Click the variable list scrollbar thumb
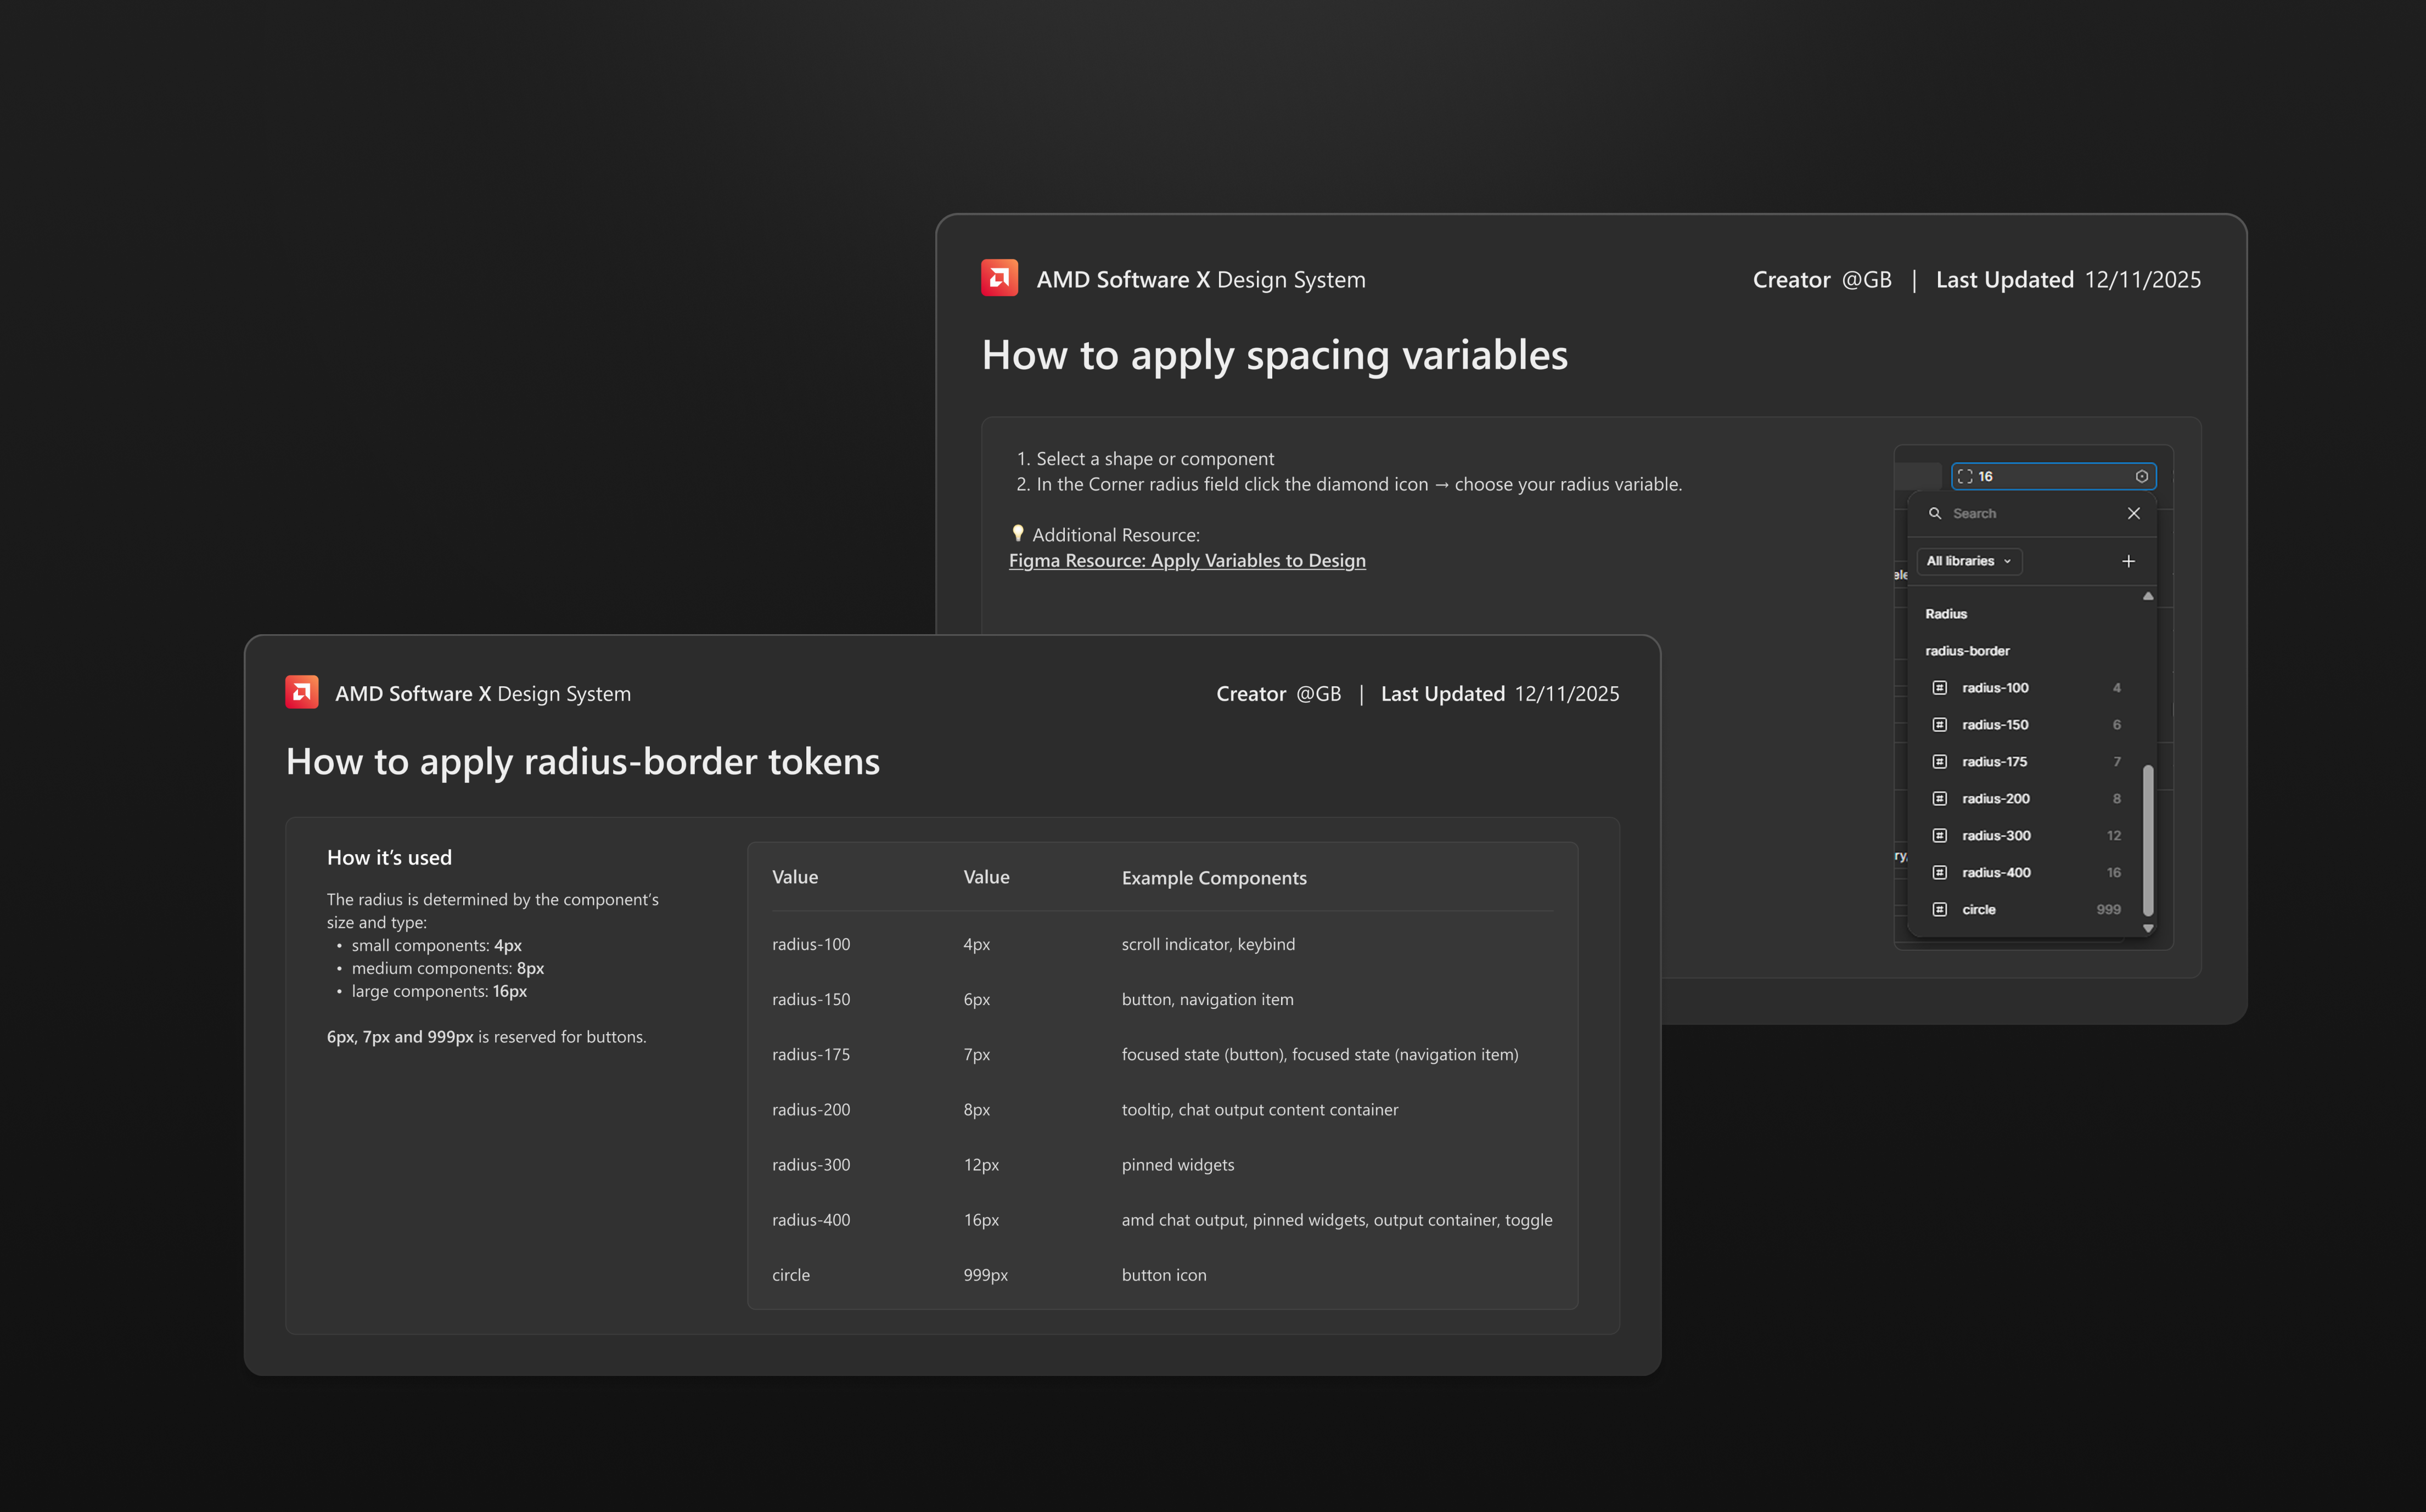This screenshot has height=1512, width=2426. pos(2147,840)
